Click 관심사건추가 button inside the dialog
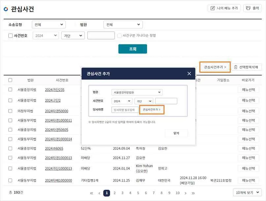This screenshot has height=201, width=266. pyautogui.click(x=152, y=110)
